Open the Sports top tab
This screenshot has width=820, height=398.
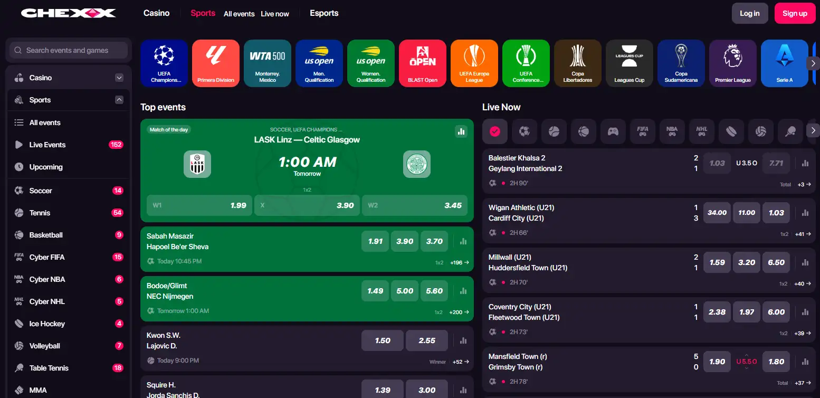pos(203,13)
